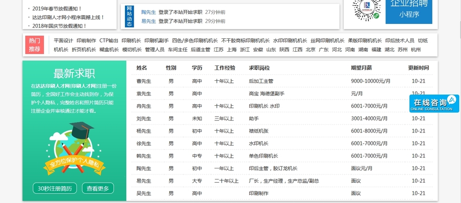Select 四色/多色印刷机机长 category
Viewport: 461px width, 203px height.
[195, 41]
